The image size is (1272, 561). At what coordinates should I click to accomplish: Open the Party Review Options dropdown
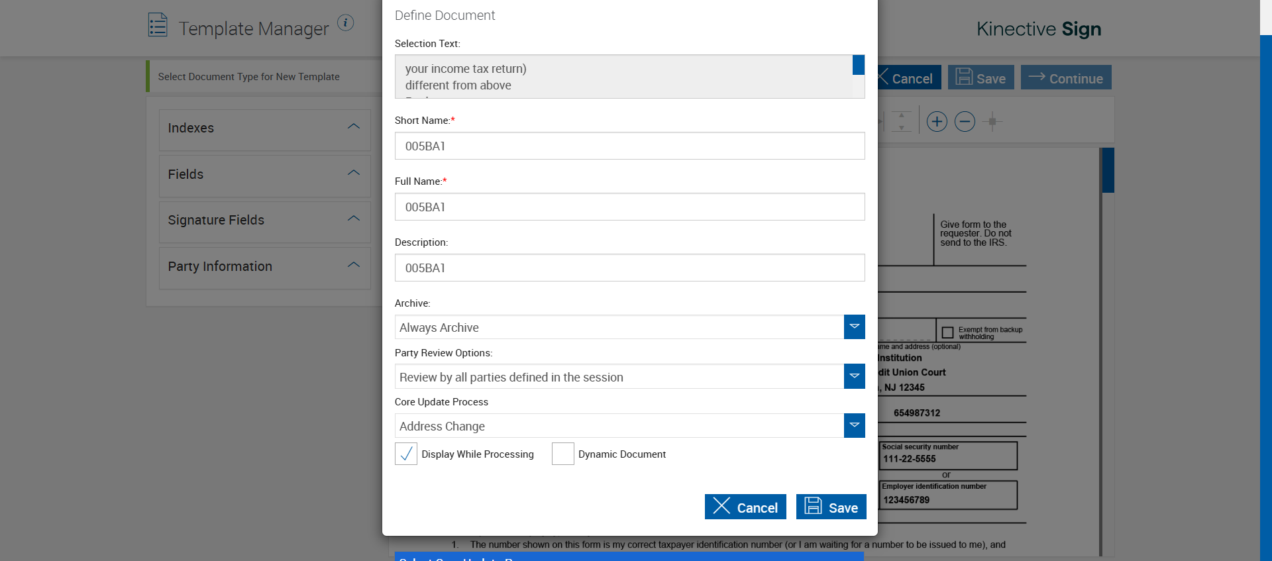click(x=855, y=376)
